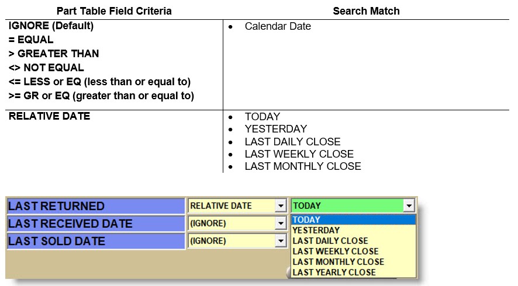Screen dimensions: 518x286
Task: Expand LAST RECEIVED DATE criteria dropdown arrow
Action: (281, 224)
